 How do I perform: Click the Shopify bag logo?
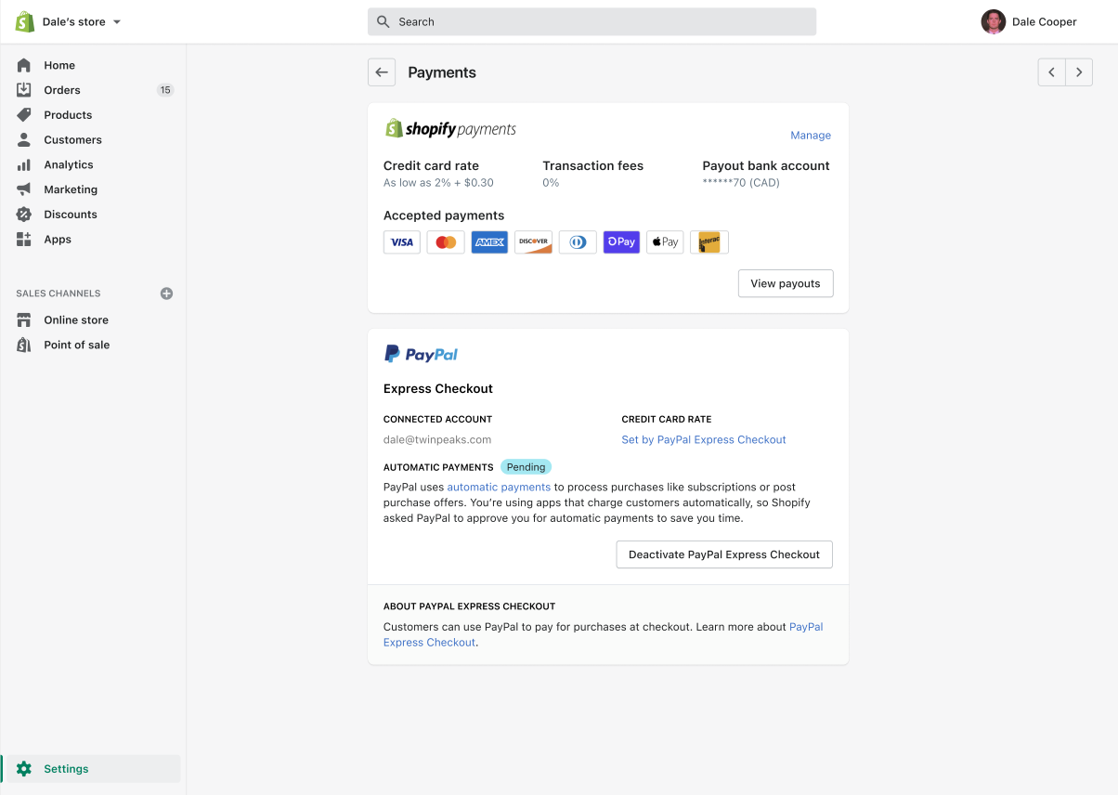click(x=25, y=21)
